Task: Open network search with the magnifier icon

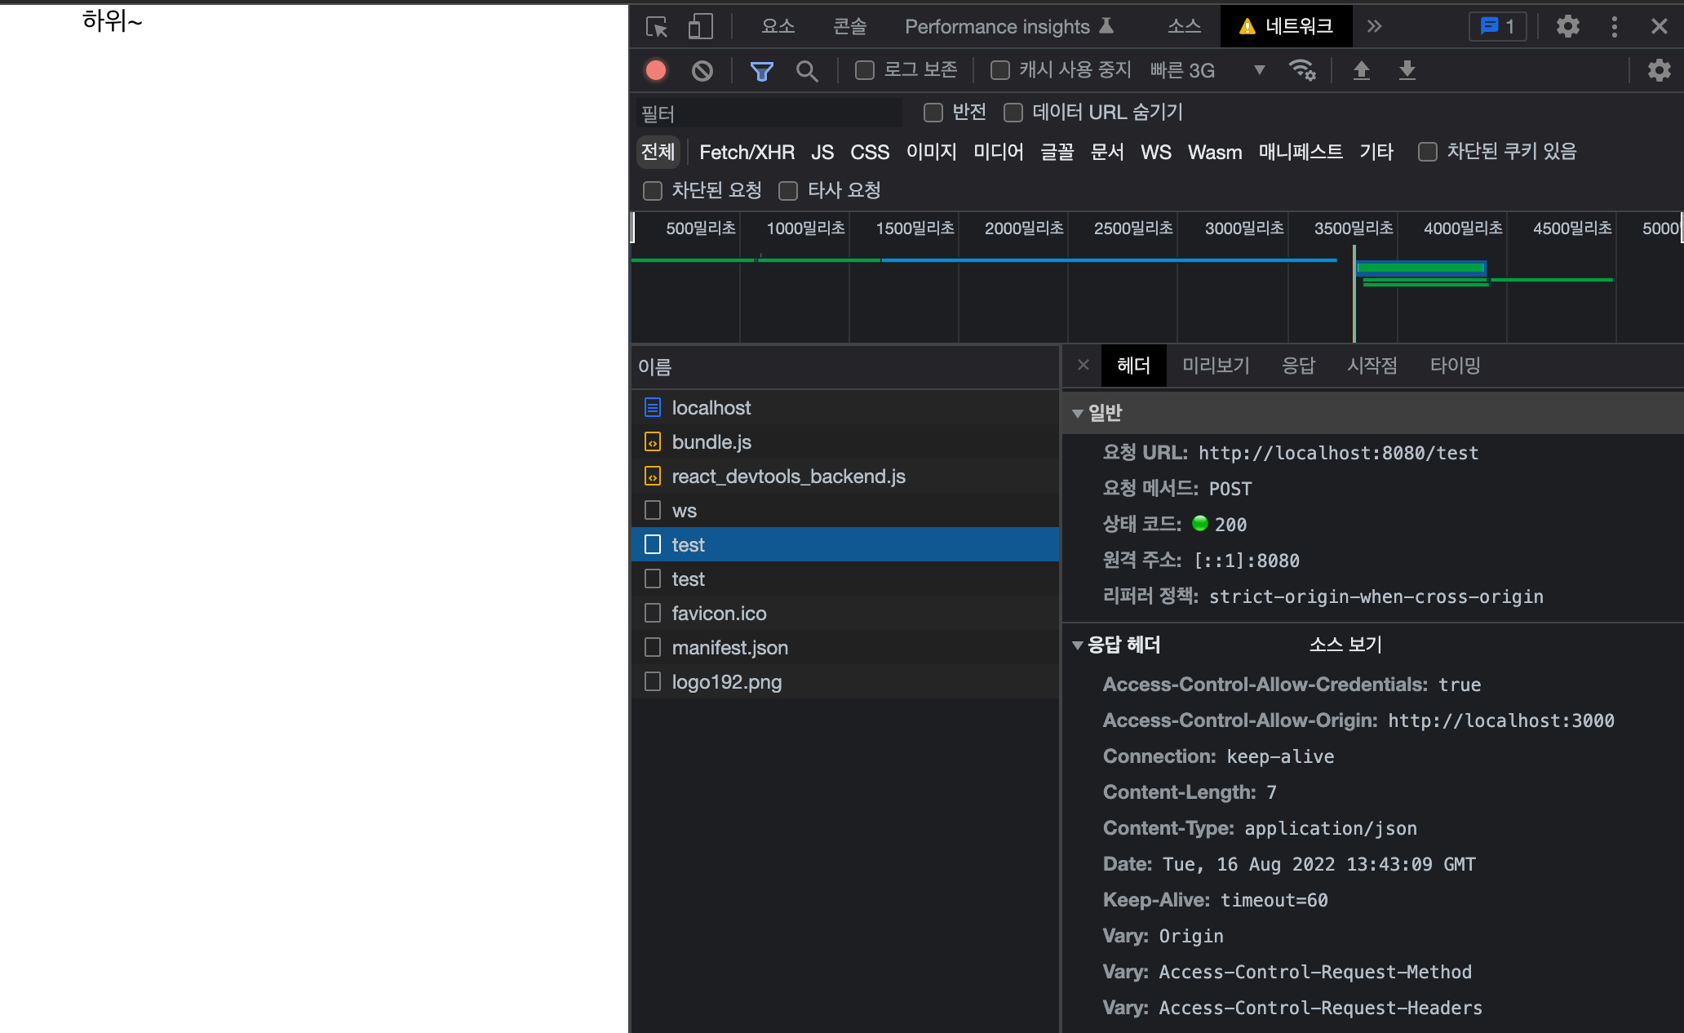Action: click(806, 71)
